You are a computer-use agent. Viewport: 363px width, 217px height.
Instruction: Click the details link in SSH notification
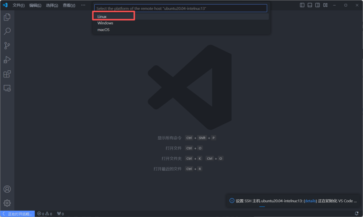310,201
